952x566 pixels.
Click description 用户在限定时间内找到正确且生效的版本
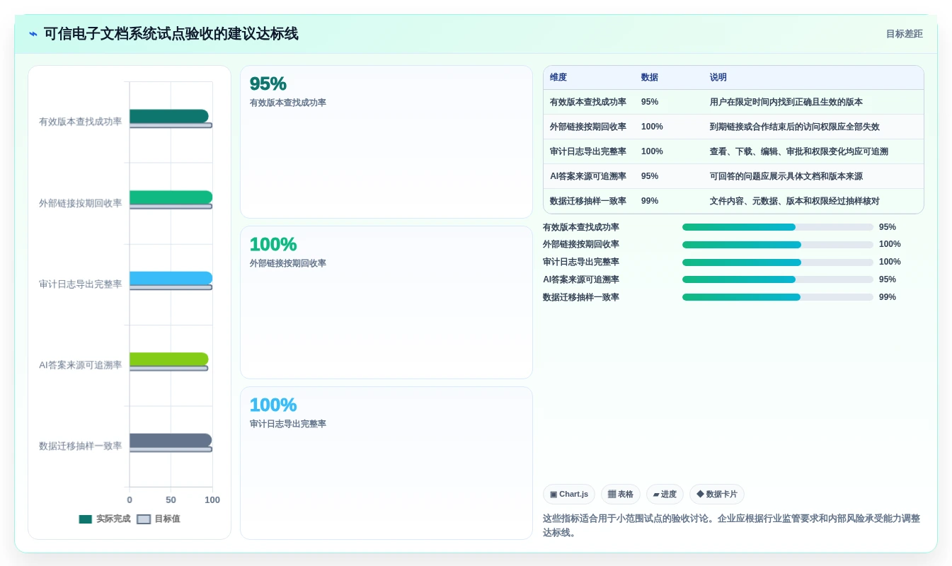coord(786,102)
